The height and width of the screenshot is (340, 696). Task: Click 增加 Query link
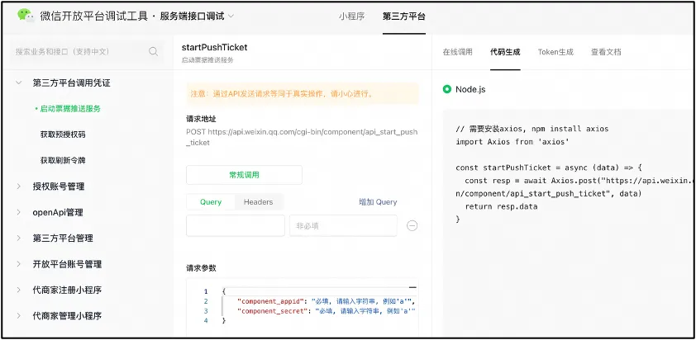tap(378, 201)
